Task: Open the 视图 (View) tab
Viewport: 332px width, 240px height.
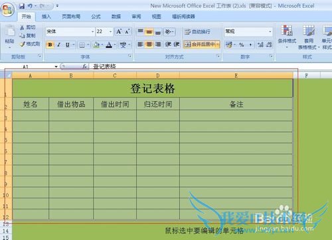Action: pos(157,17)
